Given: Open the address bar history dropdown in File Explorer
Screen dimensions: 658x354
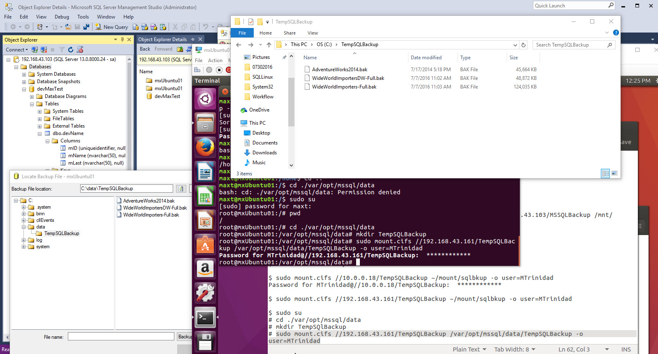Looking at the screenshot, I should [515, 44].
